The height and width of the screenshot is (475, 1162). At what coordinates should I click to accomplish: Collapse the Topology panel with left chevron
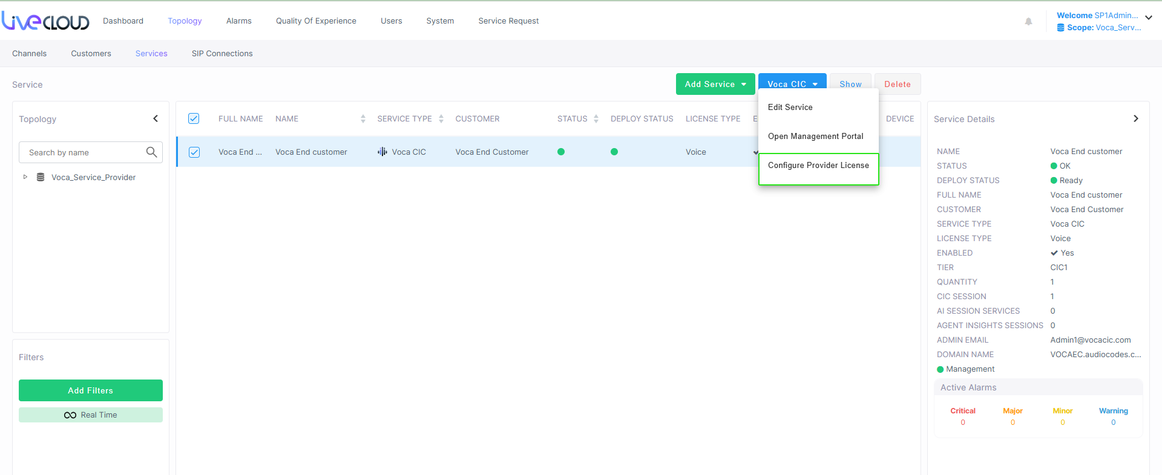[156, 118]
